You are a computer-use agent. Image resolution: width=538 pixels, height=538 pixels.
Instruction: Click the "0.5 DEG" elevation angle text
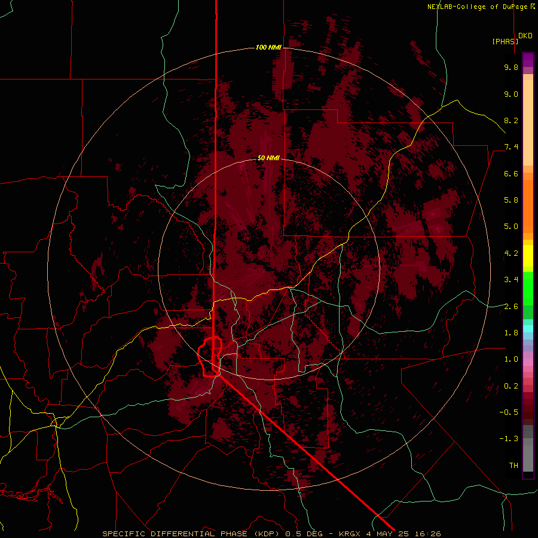click(304, 534)
